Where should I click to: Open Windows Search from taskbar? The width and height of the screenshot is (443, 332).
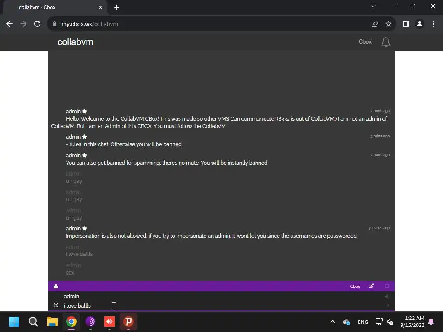click(33, 322)
